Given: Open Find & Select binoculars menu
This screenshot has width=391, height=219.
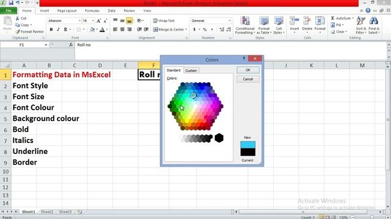Looking at the screenshot, I should [374, 26].
